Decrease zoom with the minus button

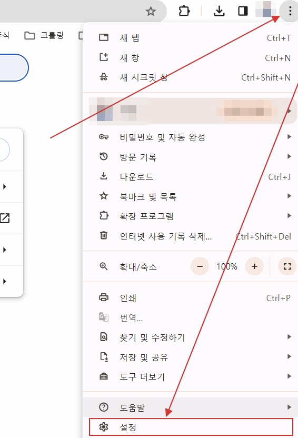click(200, 266)
